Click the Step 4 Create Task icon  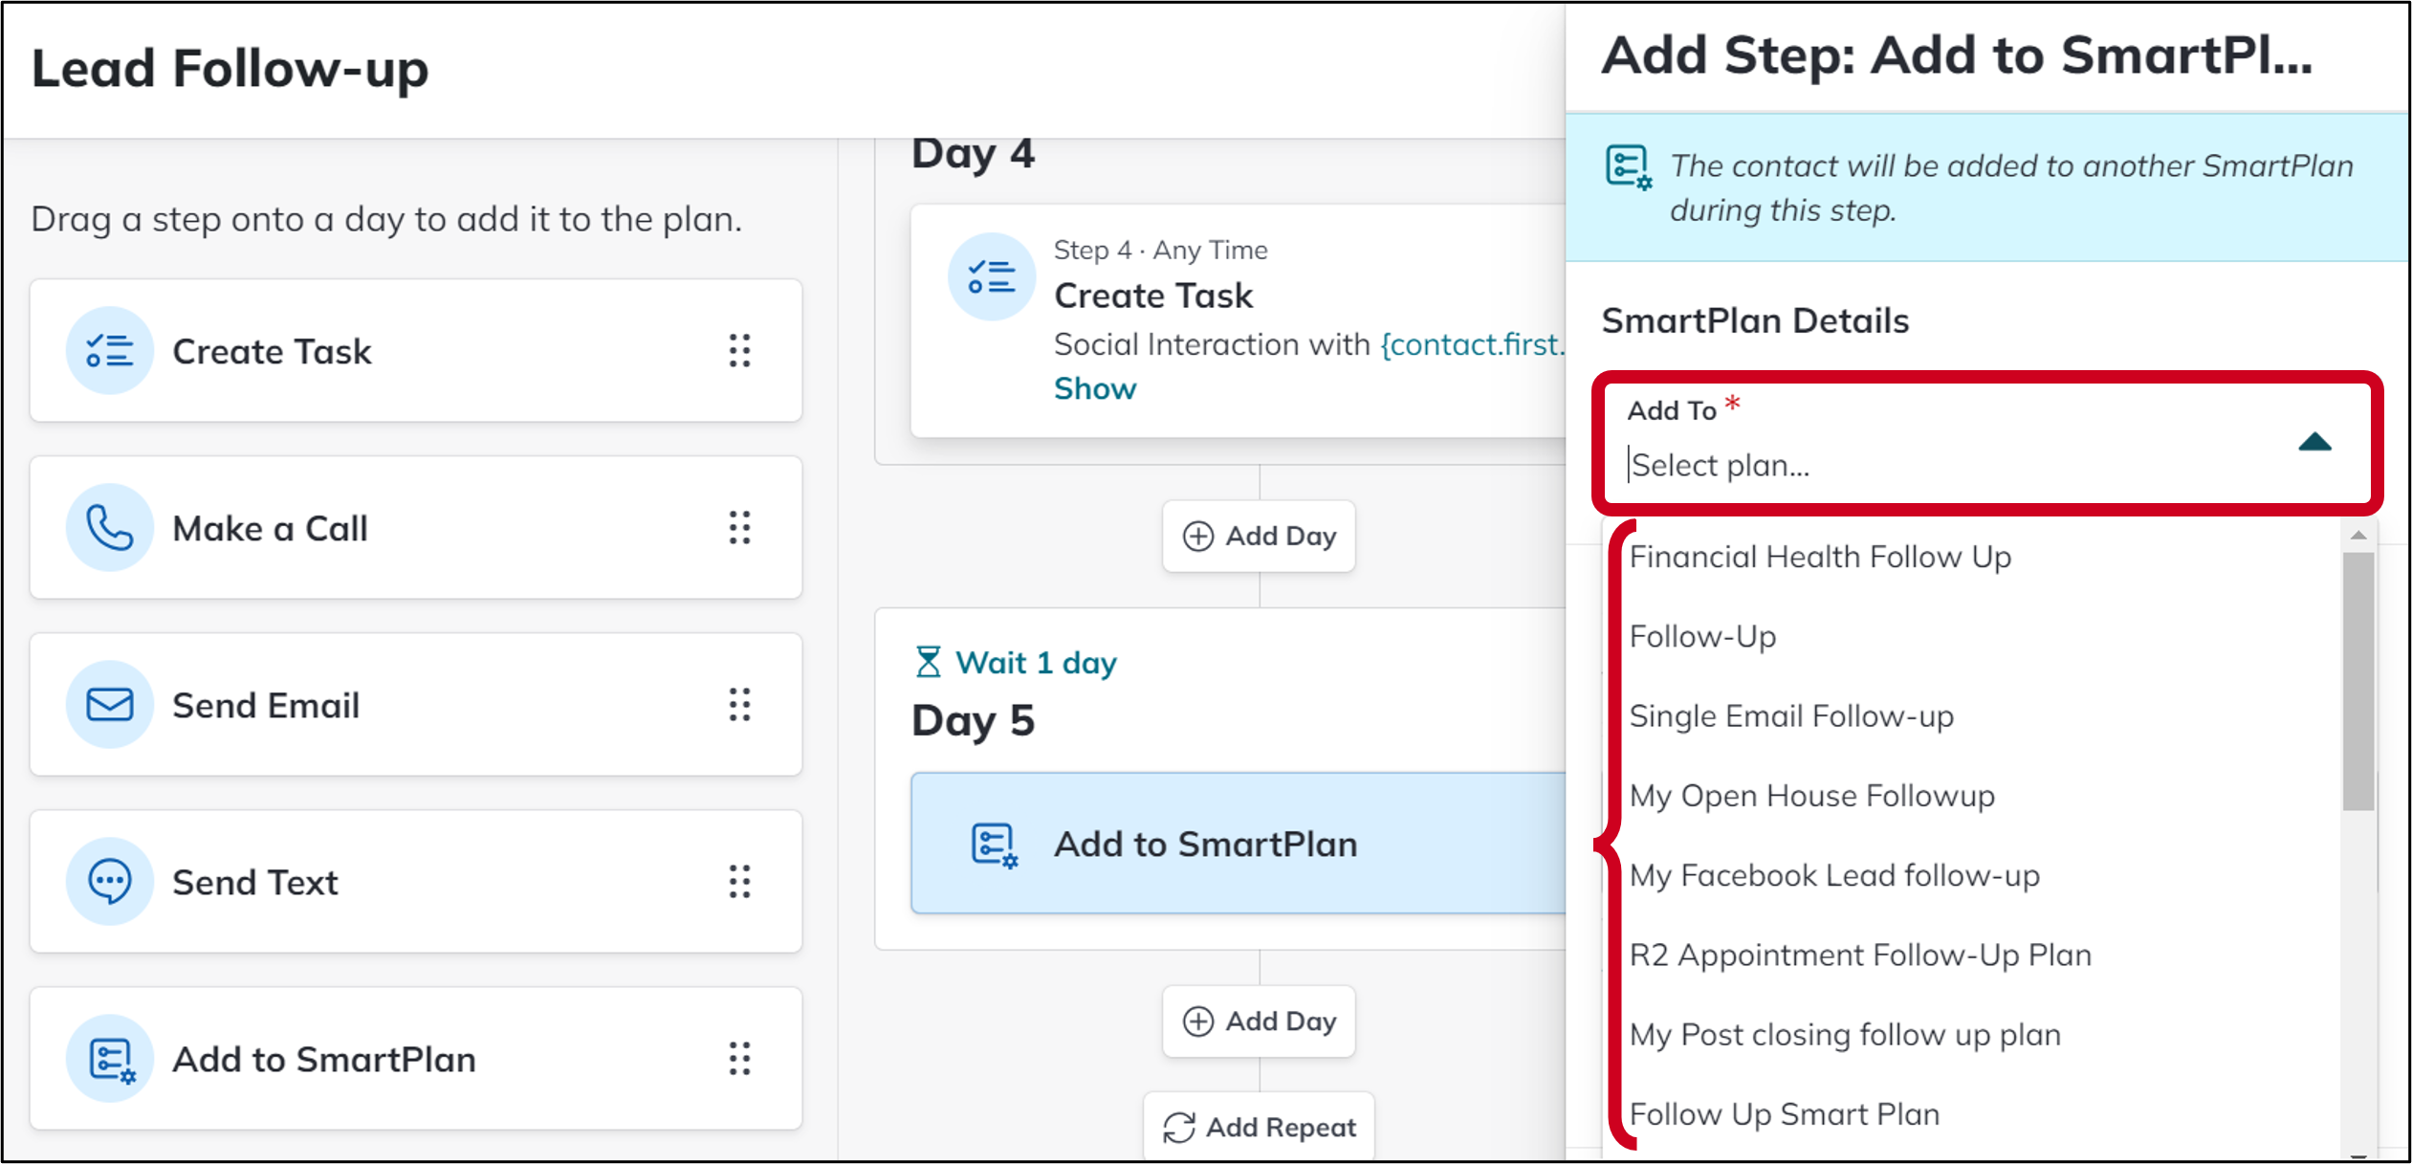[x=991, y=277]
